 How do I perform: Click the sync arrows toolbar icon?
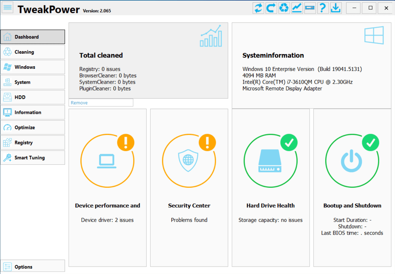(x=258, y=8)
